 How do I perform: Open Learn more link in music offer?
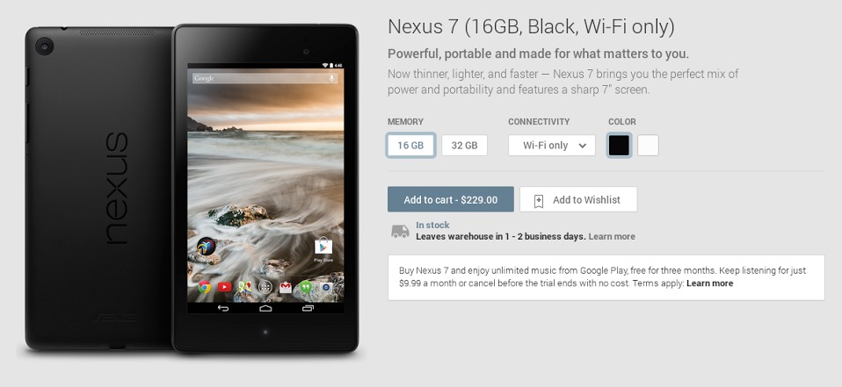709,283
